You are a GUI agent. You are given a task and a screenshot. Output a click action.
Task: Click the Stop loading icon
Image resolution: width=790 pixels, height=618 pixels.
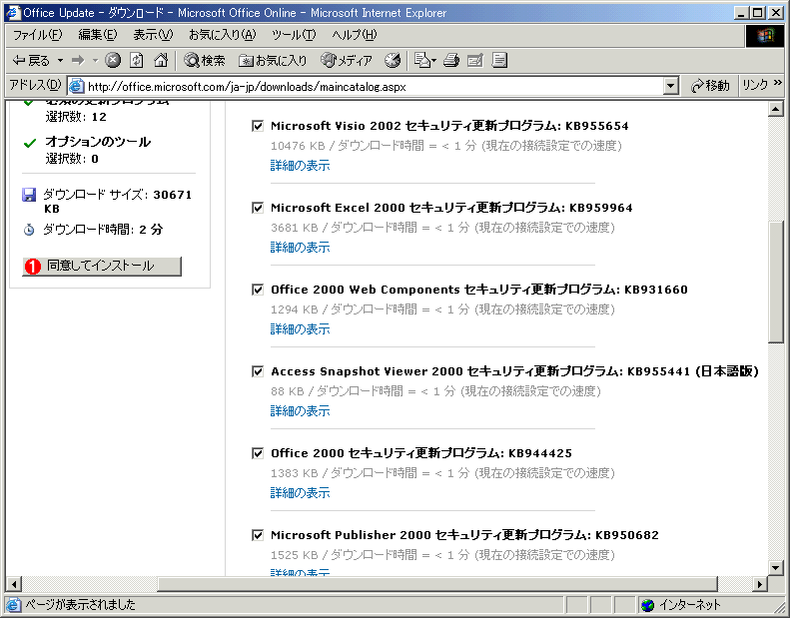(113, 61)
